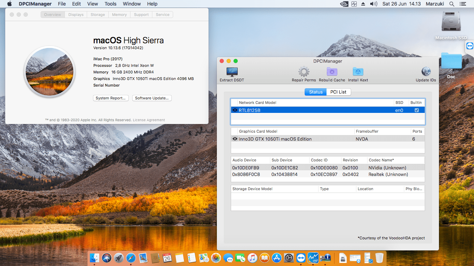Open the Edit menu
This screenshot has width=474, height=266.
click(x=76, y=4)
